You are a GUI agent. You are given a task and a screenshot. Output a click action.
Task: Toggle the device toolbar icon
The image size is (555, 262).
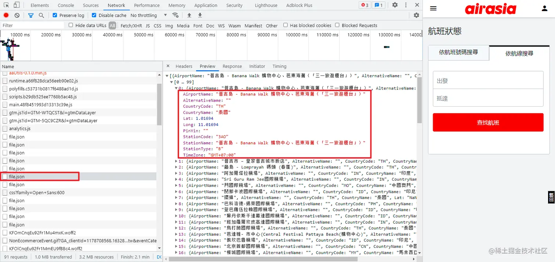[17, 5]
